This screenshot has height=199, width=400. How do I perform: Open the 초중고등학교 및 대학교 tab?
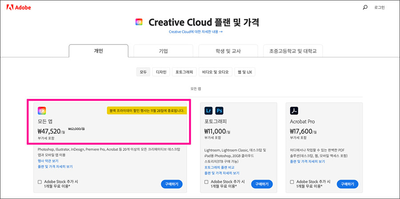pyautogui.click(x=293, y=51)
